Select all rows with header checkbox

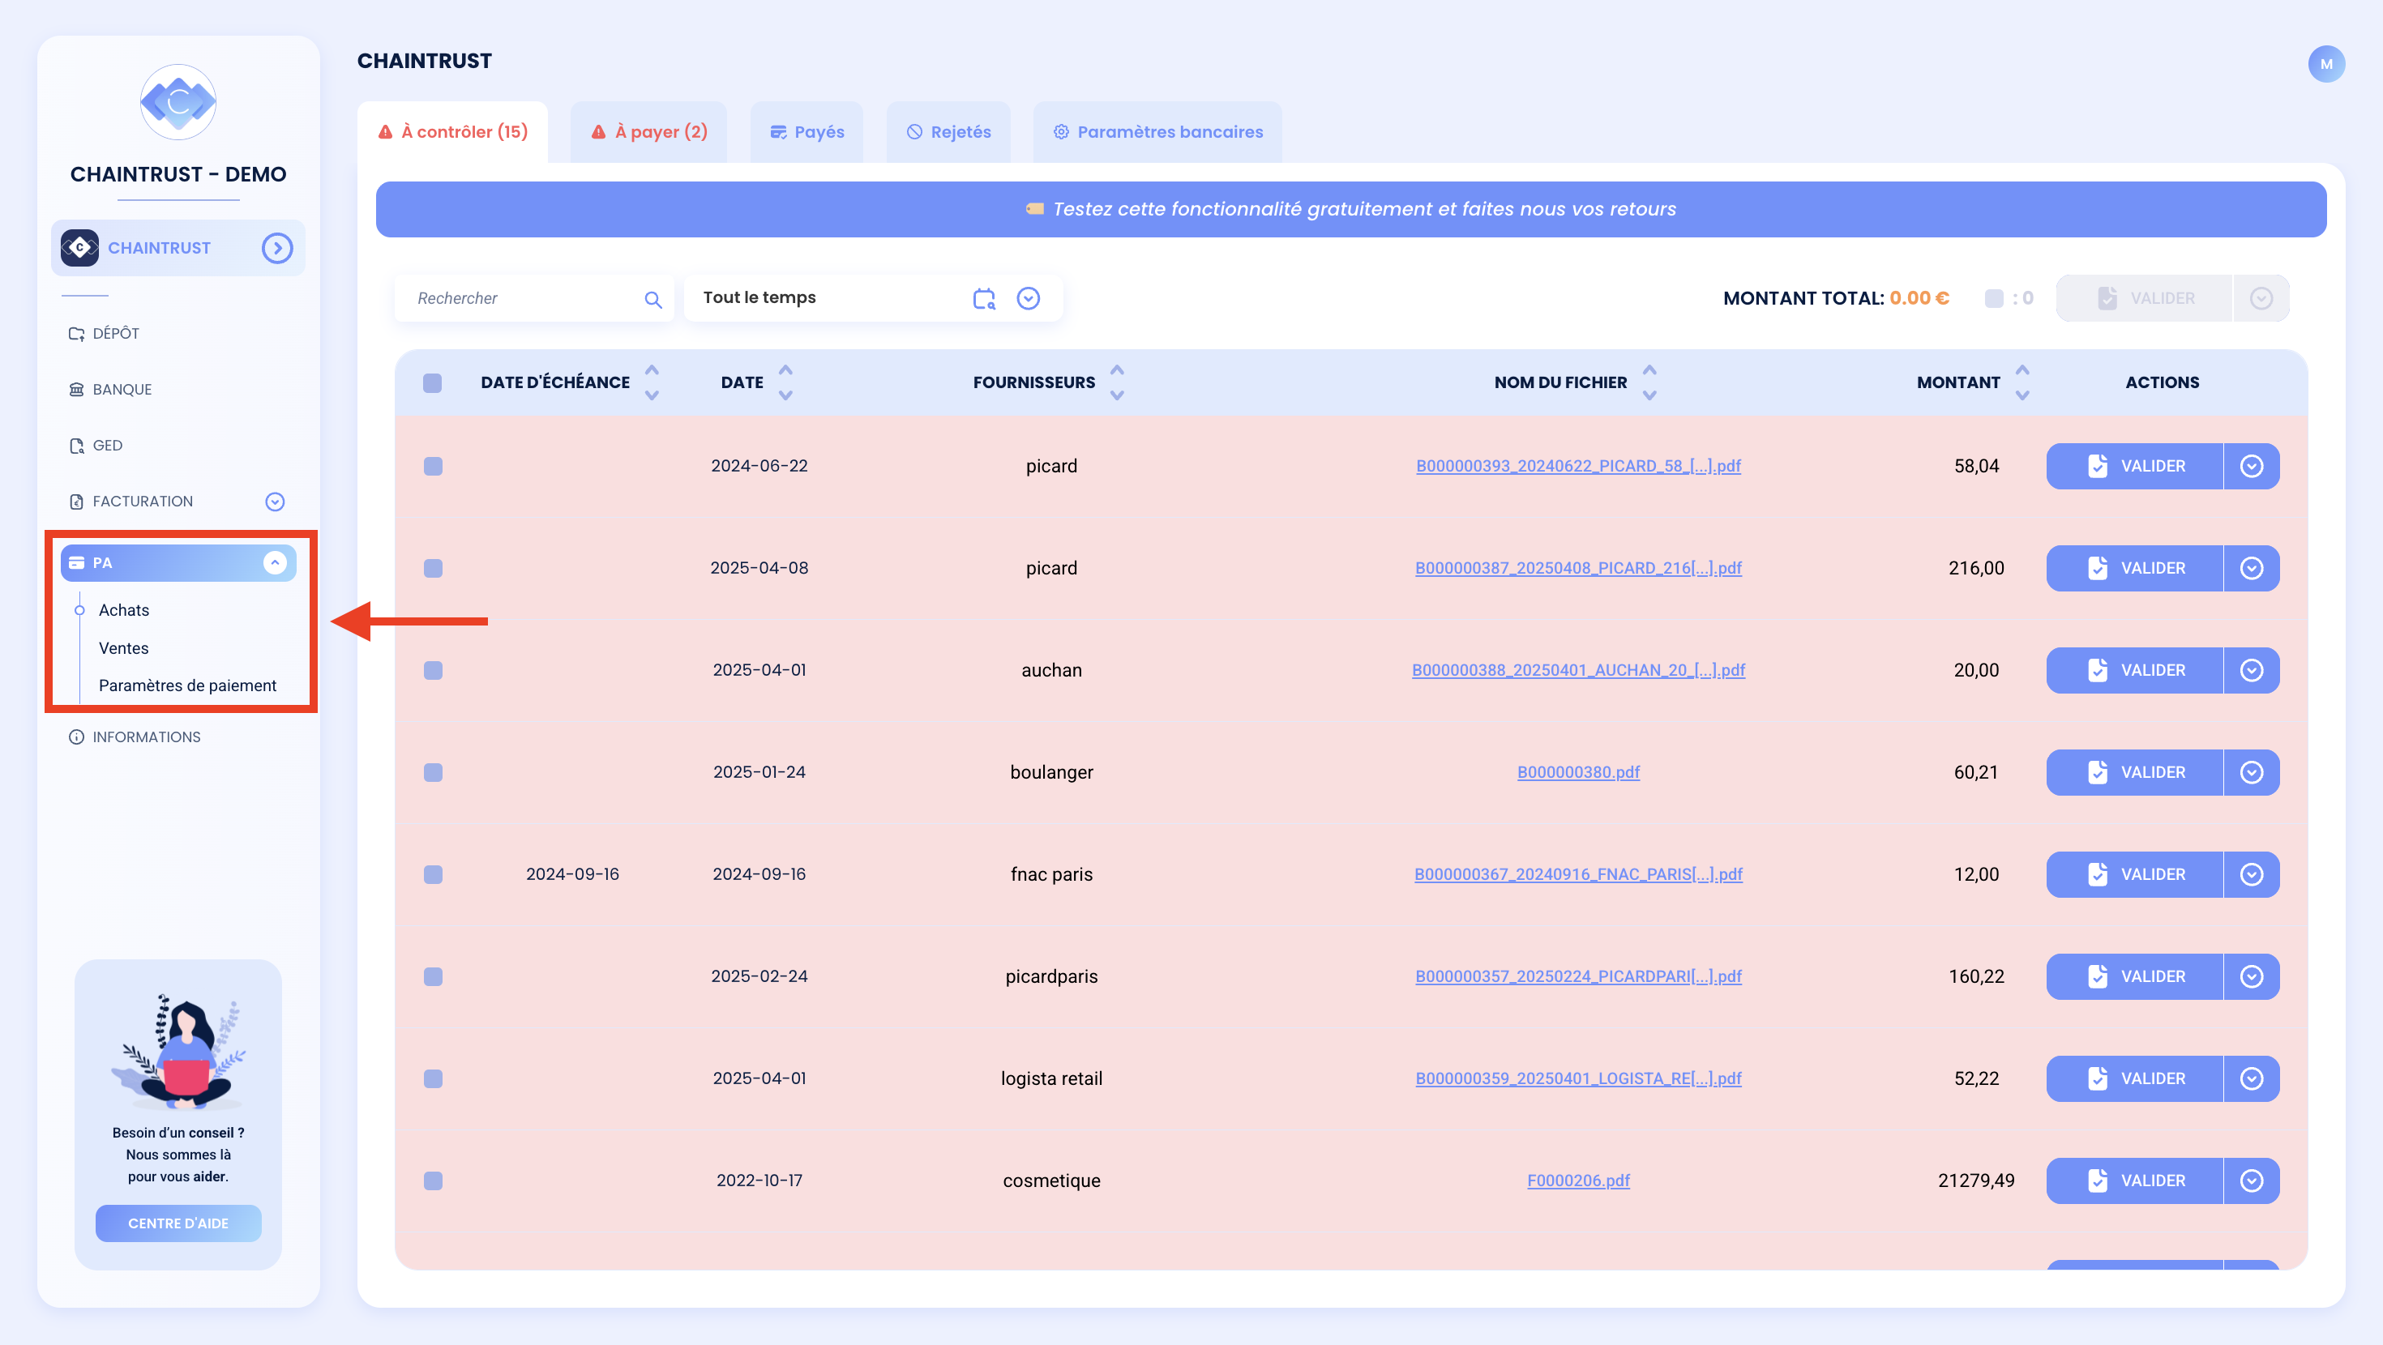[432, 383]
